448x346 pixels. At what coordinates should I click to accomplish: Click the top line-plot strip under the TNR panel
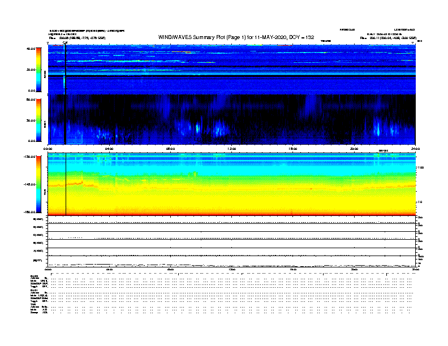(x=232, y=220)
